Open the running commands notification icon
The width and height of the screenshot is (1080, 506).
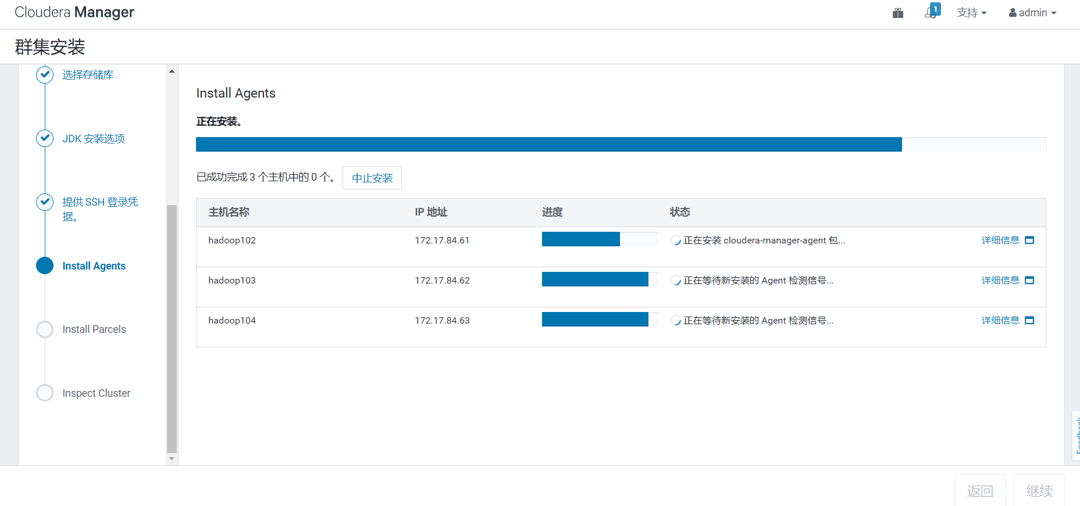[x=932, y=12]
